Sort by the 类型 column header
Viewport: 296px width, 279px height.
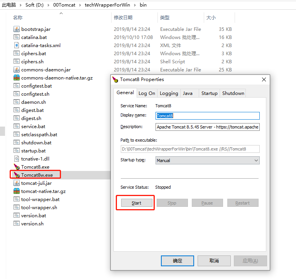pyautogui.click(x=165, y=17)
